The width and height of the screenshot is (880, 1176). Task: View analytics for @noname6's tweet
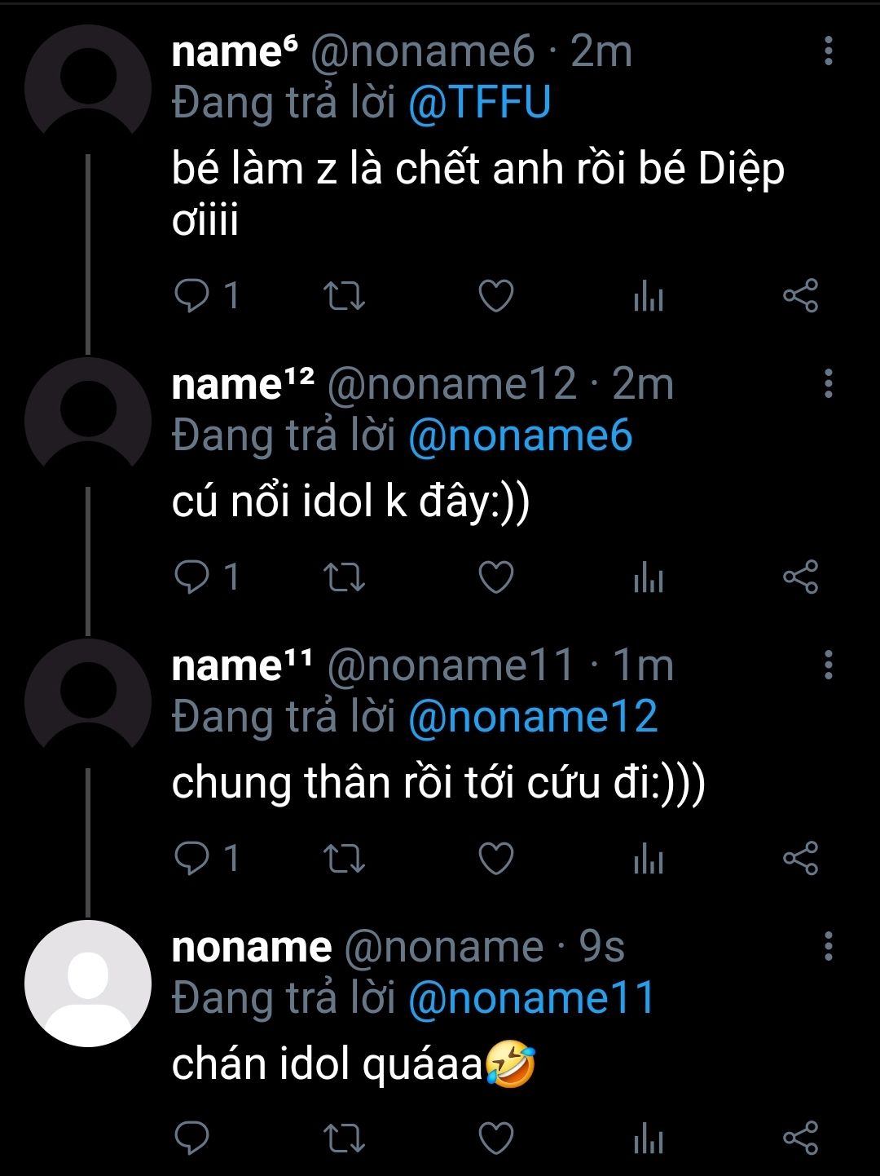(649, 297)
